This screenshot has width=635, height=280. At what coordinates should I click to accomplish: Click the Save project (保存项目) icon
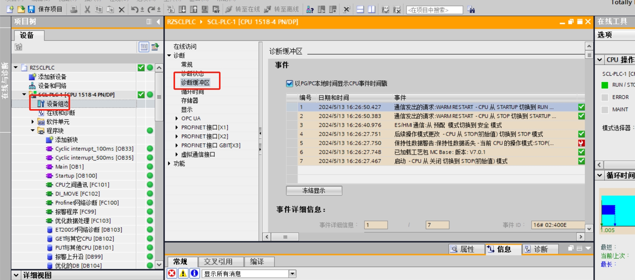click(31, 9)
